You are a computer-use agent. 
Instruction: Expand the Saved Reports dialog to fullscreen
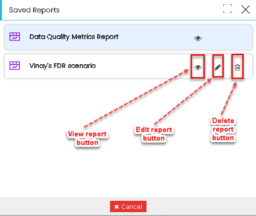coord(228,9)
